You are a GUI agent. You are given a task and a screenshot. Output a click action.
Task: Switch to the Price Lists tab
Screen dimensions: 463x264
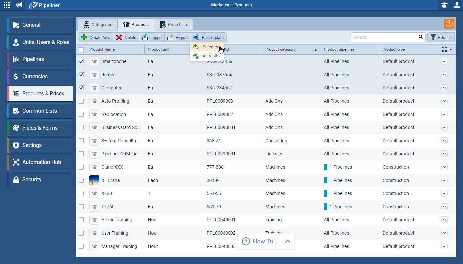173,24
